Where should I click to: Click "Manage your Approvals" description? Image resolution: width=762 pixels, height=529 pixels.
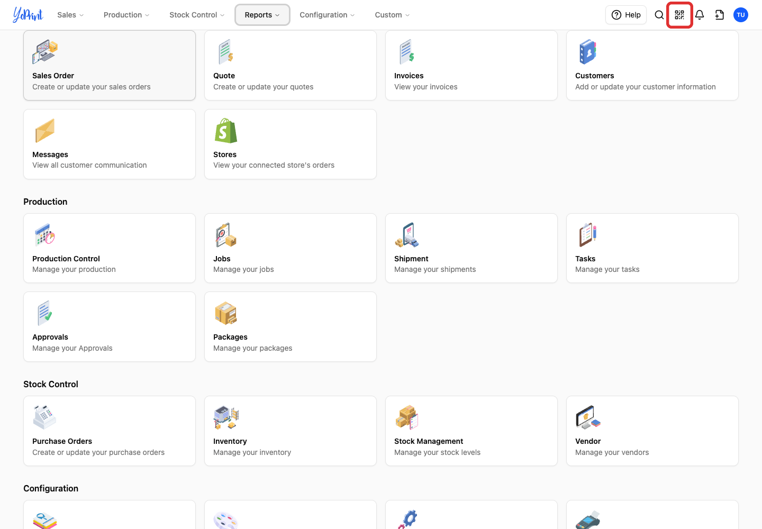(72, 348)
